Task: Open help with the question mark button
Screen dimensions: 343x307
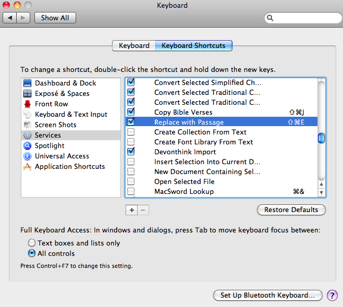Action: (332, 296)
